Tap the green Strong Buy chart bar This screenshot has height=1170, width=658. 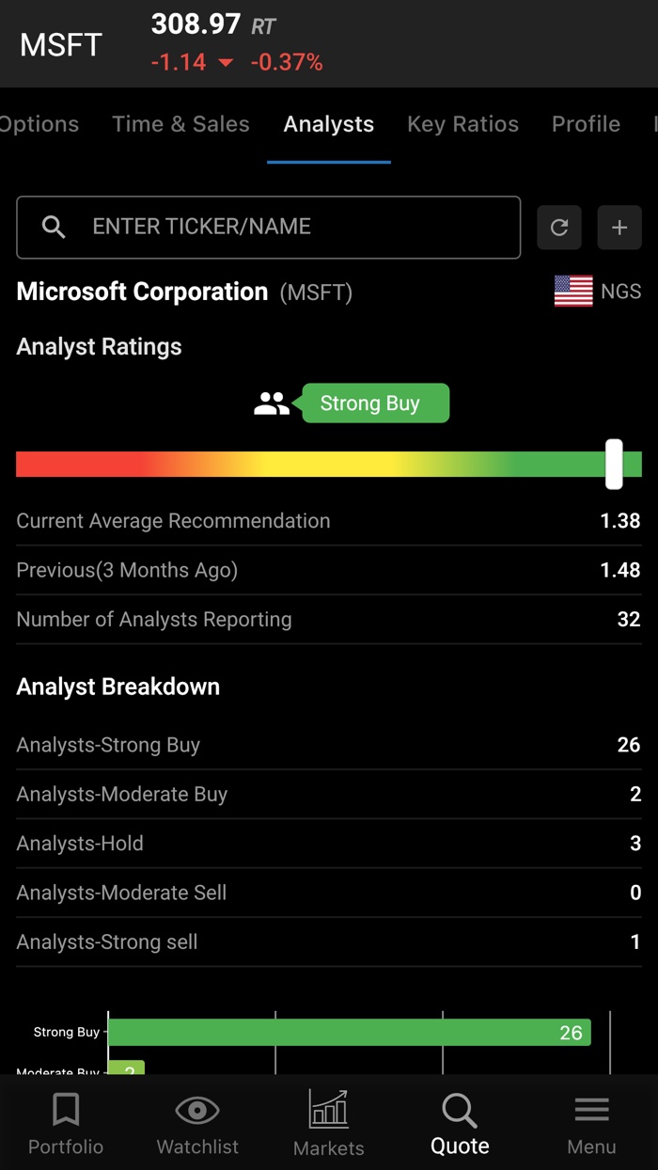[x=349, y=1032]
